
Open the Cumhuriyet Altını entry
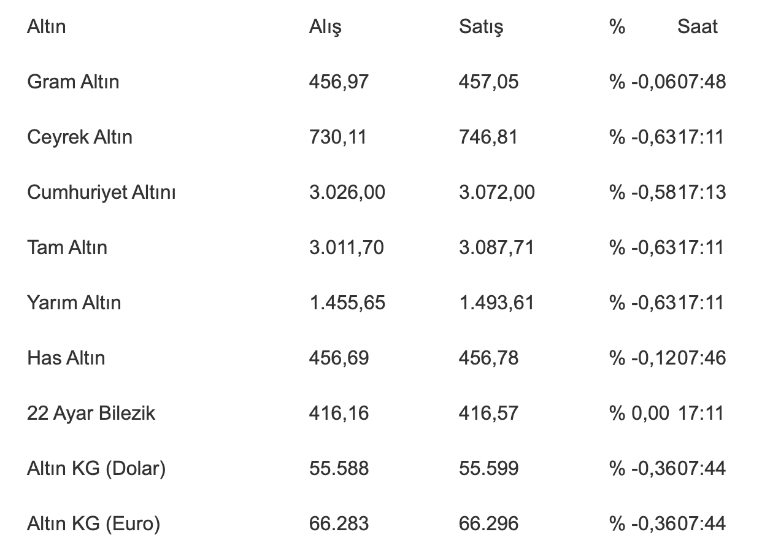click(x=101, y=192)
